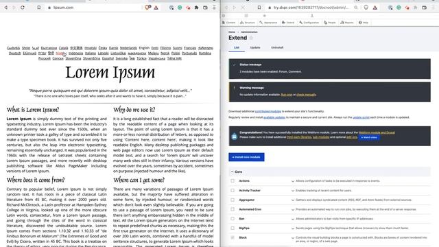
Task: Bookmark the try.dxpr.com page
Action: click(x=259, y=8)
